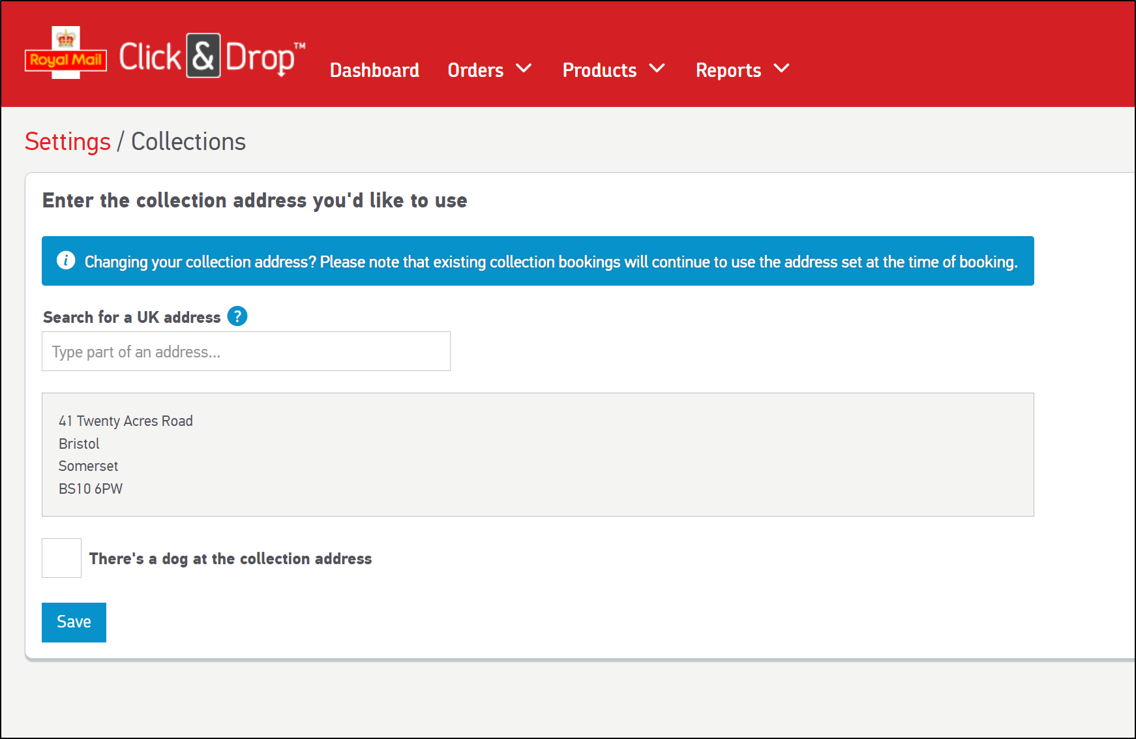Click the Collections breadcrumb text

[188, 142]
